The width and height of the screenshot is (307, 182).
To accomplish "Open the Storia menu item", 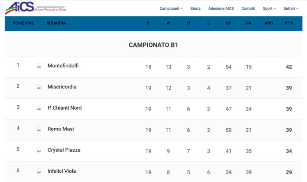I will tap(195, 8).
